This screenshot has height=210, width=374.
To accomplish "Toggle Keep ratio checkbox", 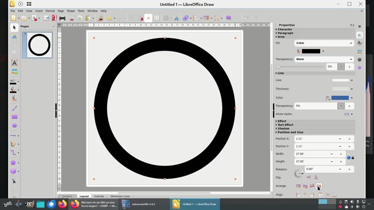I will [x=349, y=157].
